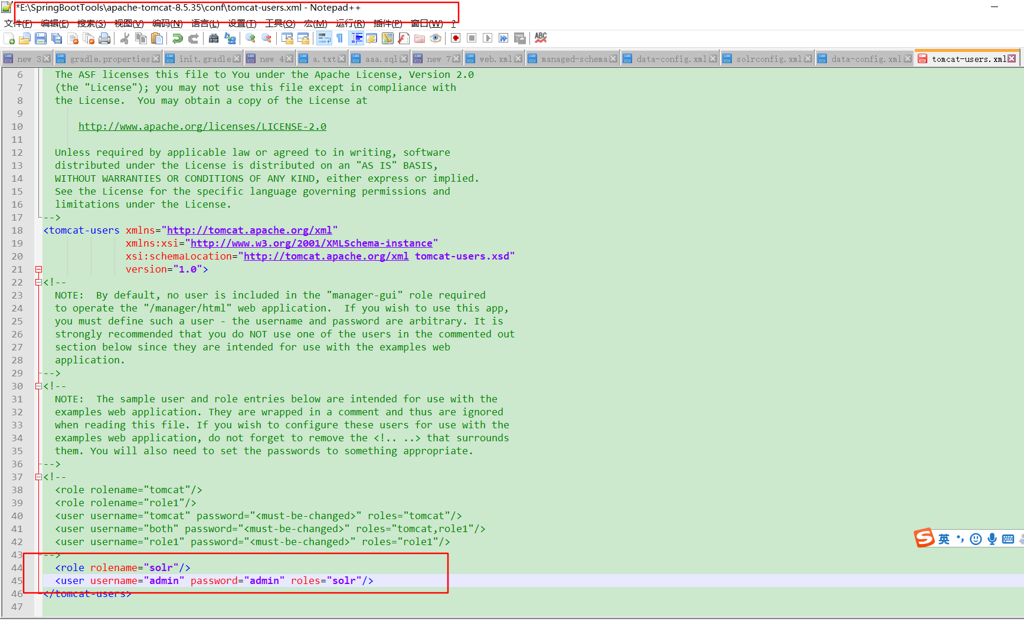The image size is (1024, 620).
Task: Open Find with the binoculars icon
Action: 214,39
